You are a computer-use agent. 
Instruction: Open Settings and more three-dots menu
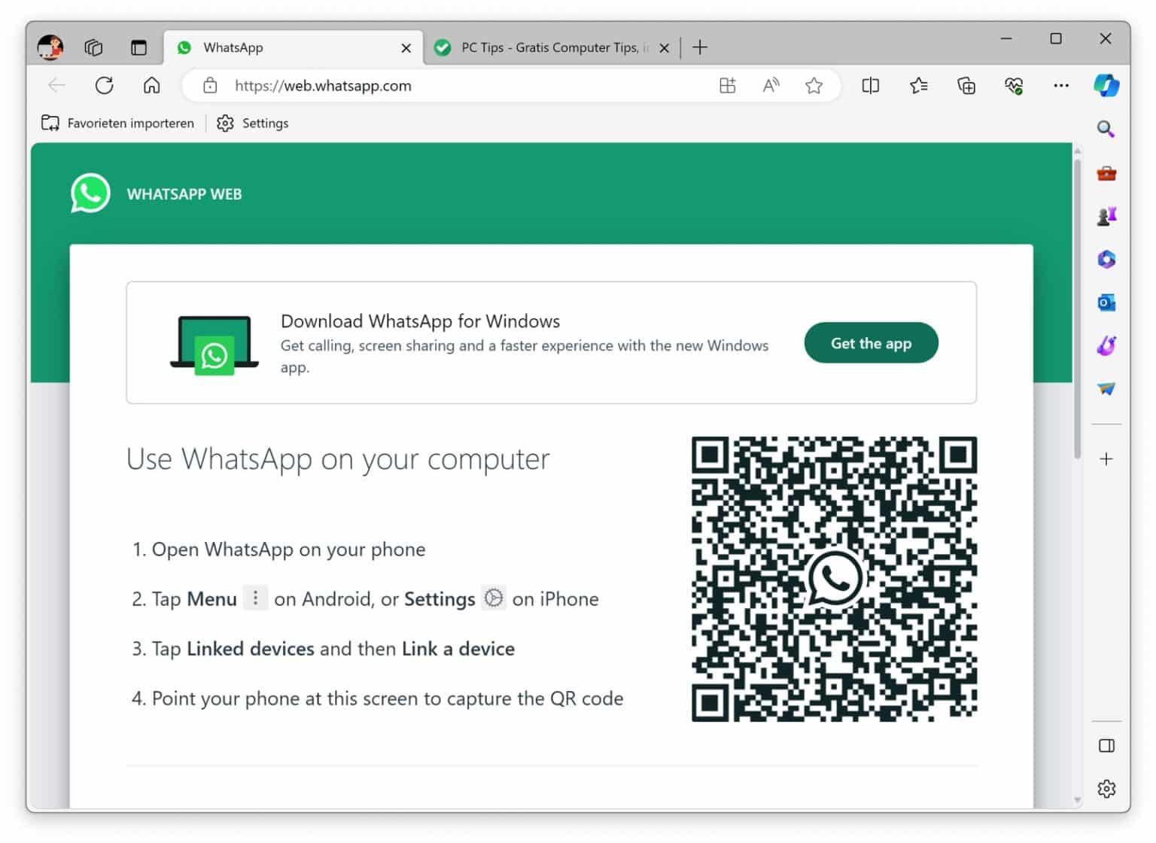pos(1061,85)
